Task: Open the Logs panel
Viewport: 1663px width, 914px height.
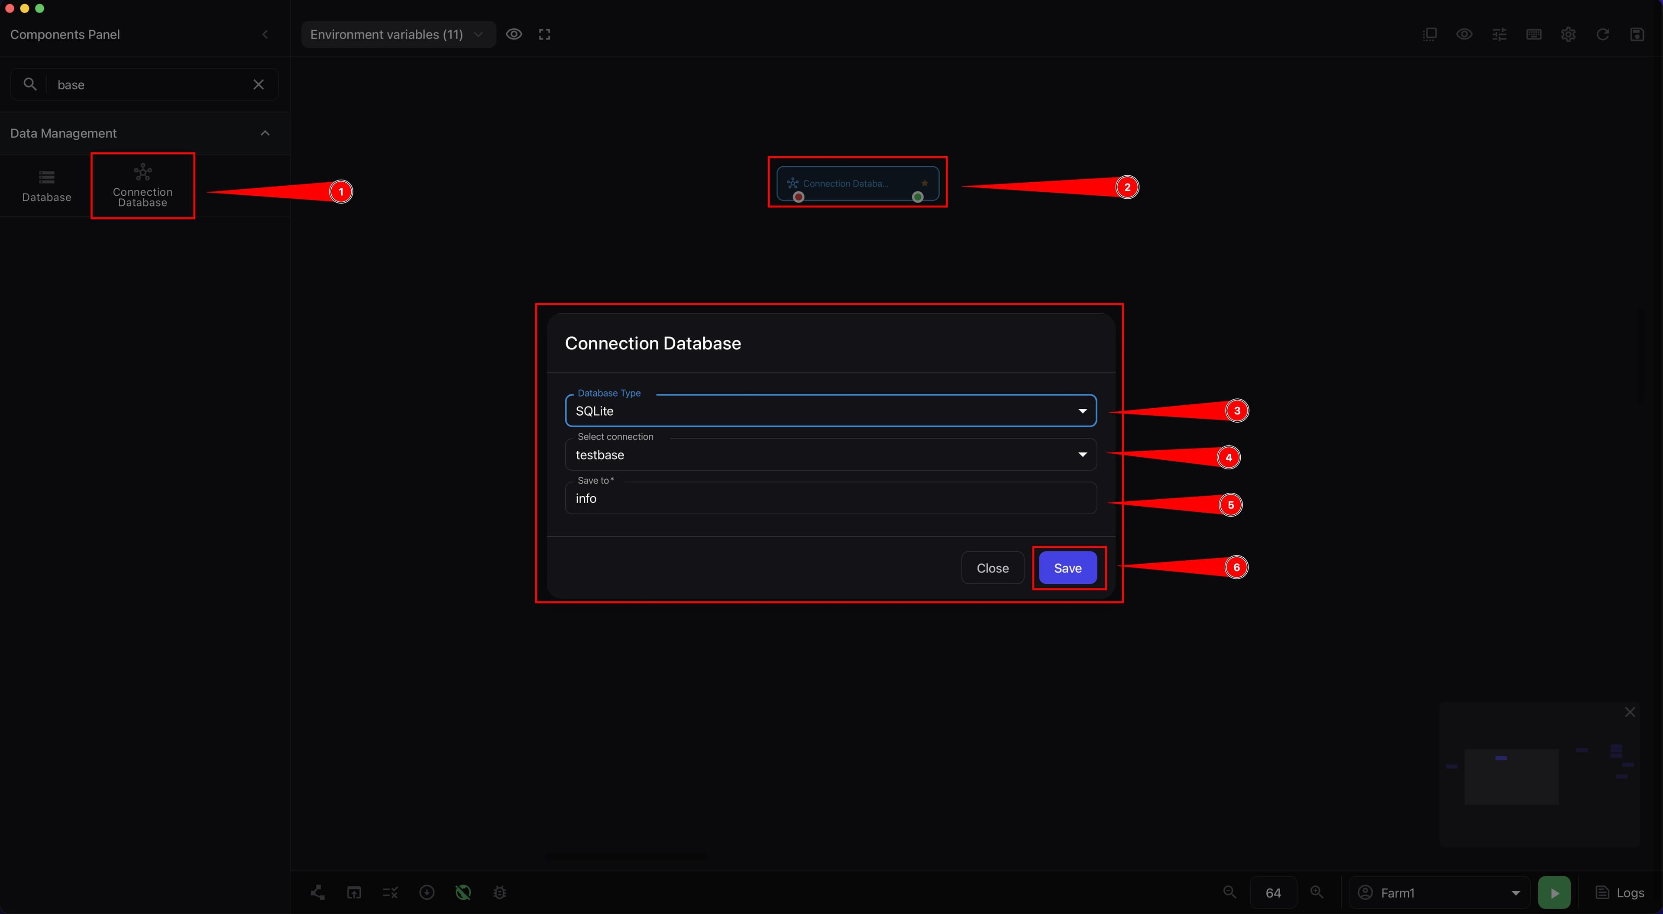Action: click(x=1621, y=893)
